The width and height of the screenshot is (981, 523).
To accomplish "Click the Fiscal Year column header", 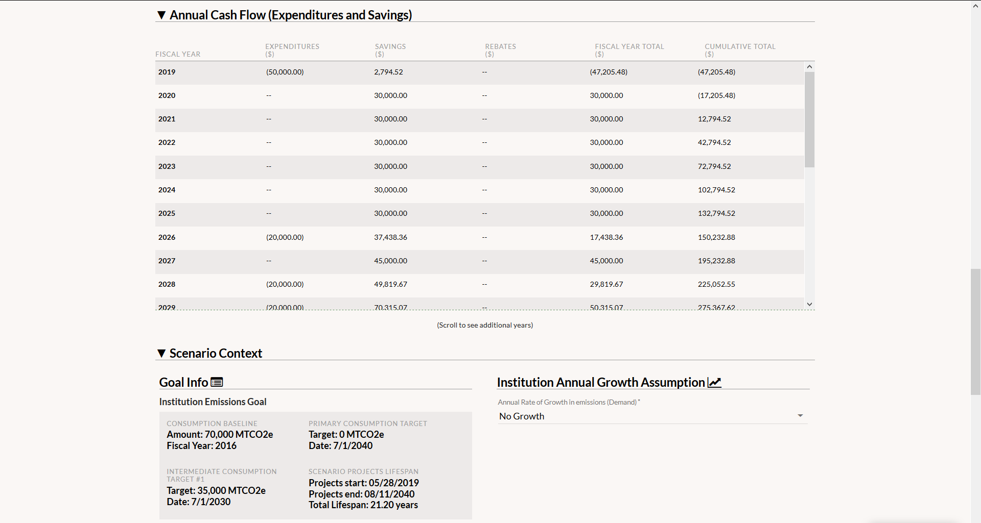I will (178, 54).
